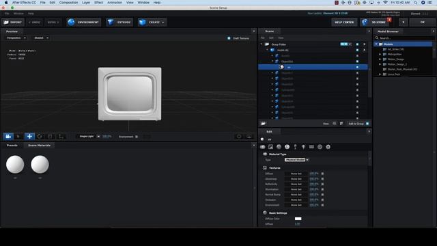437x246 pixels.
Task: Open the gear advanced settings in Edit toolbar
Action: pyautogui.click(x=328, y=147)
